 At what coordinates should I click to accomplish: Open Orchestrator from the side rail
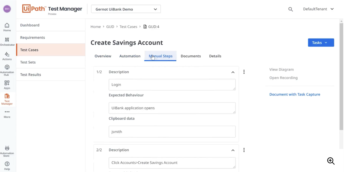pyautogui.click(x=7, y=40)
